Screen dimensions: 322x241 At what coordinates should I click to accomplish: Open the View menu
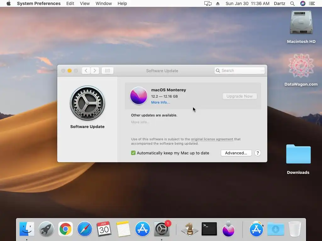[85, 3]
